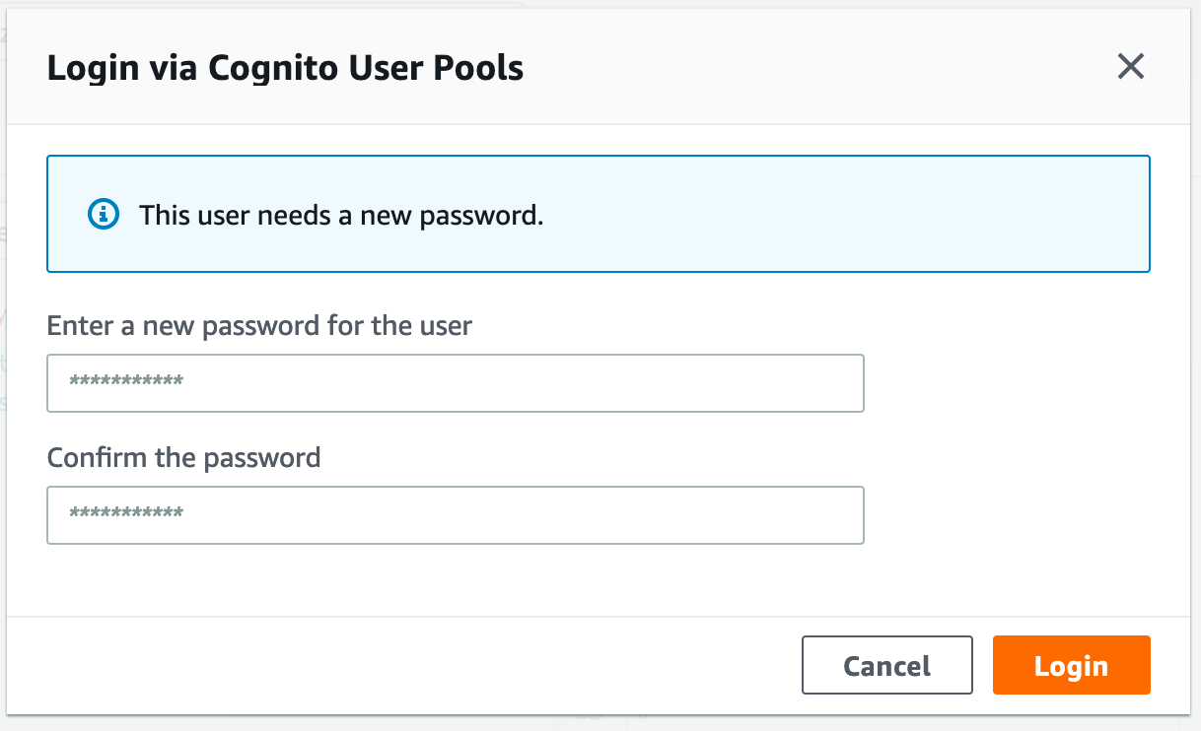The height and width of the screenshot is (731, 1201).
Task: Click the asterisk placeholder in new password box
Action: point(126,382)
